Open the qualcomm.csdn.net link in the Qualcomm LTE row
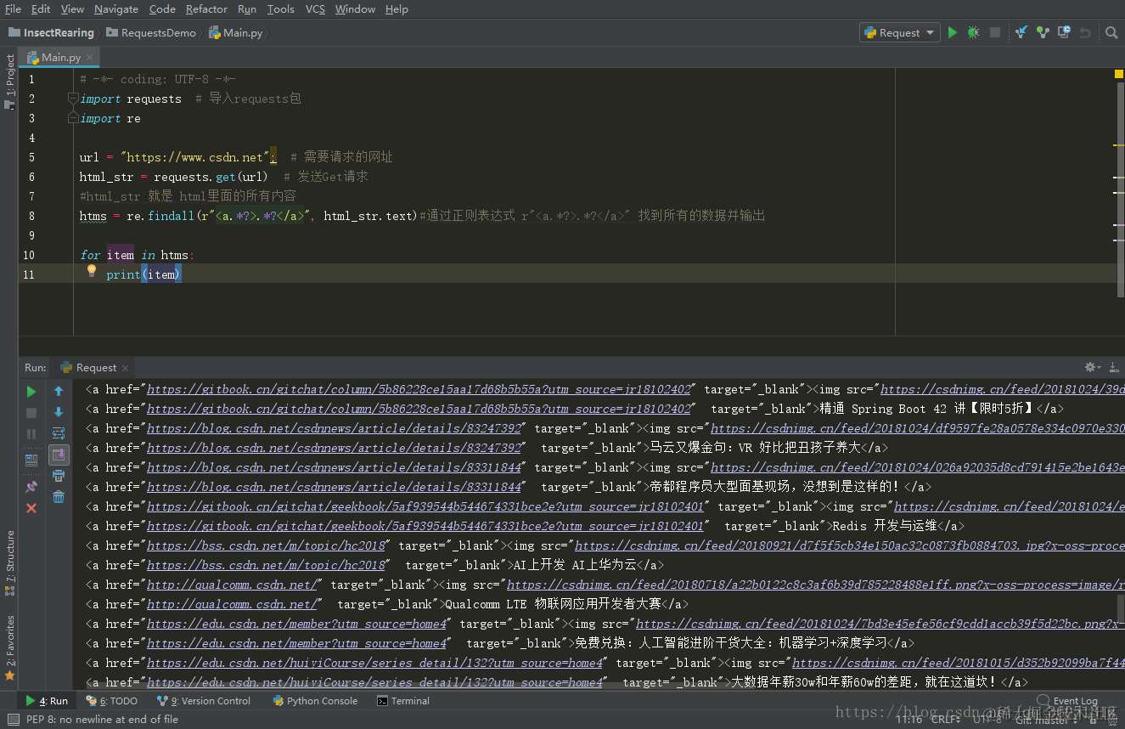1125x729 pixels. click(233, 604)
